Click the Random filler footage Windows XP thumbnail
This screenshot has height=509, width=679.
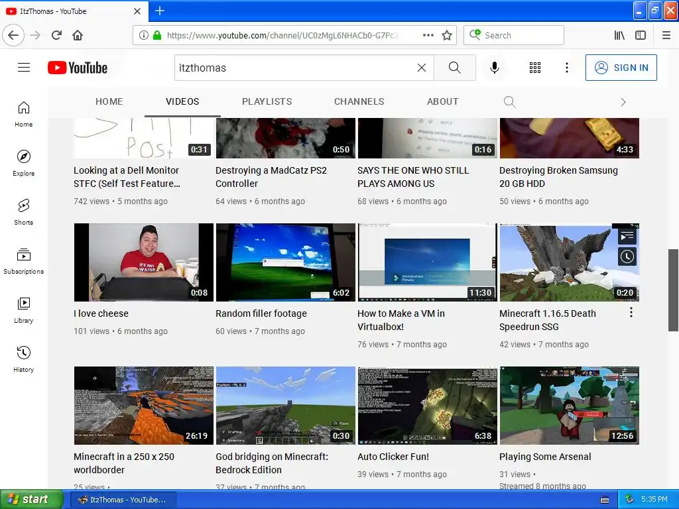tap(285, 262)
